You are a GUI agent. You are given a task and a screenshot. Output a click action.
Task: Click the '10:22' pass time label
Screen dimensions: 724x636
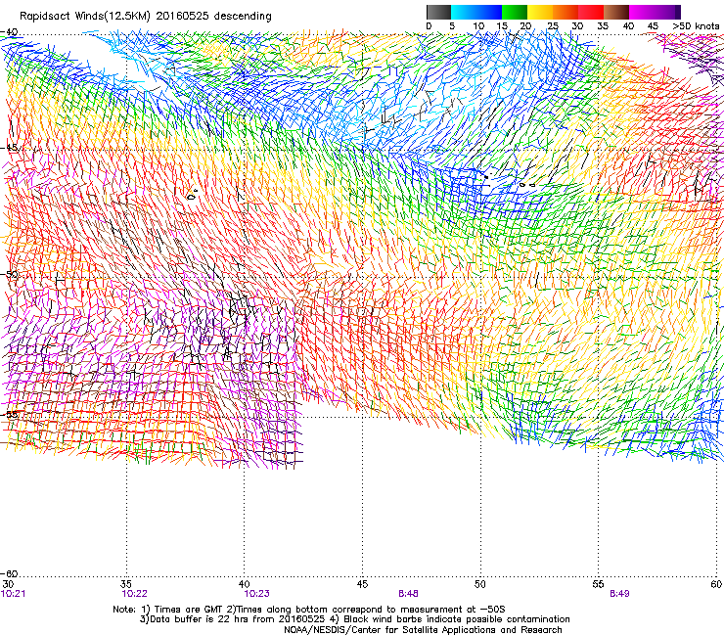point(135,594)
